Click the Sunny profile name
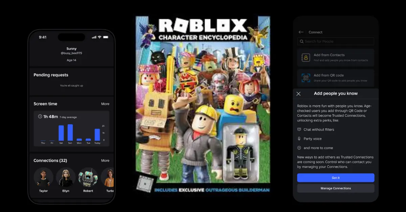 tap(71, 49)
